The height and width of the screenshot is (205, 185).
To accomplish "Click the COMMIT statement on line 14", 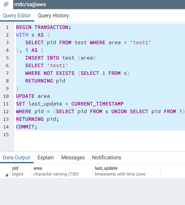I will 26,127.
